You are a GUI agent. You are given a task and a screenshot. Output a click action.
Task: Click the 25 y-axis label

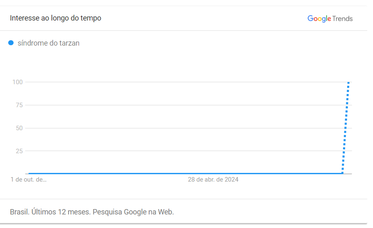19,151
